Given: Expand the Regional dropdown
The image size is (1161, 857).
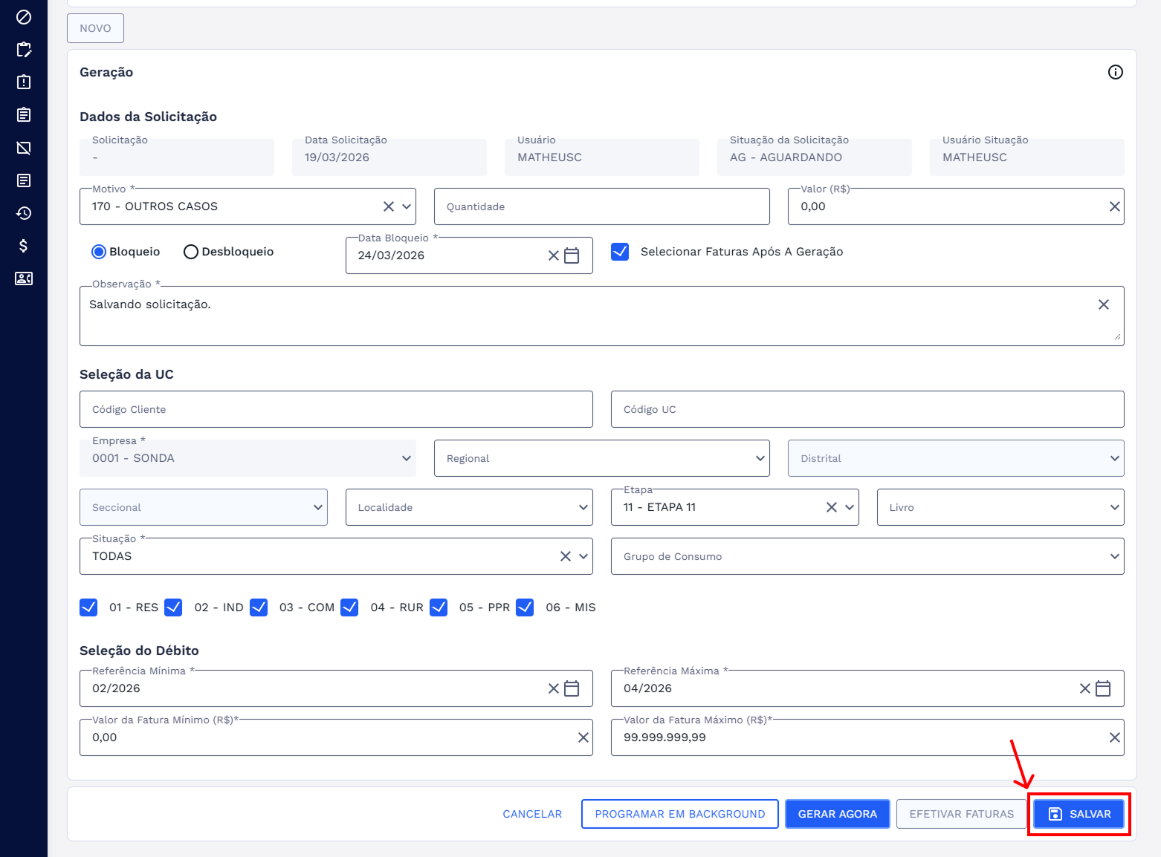Looking at the screenshot, I should tap(601, 458).
